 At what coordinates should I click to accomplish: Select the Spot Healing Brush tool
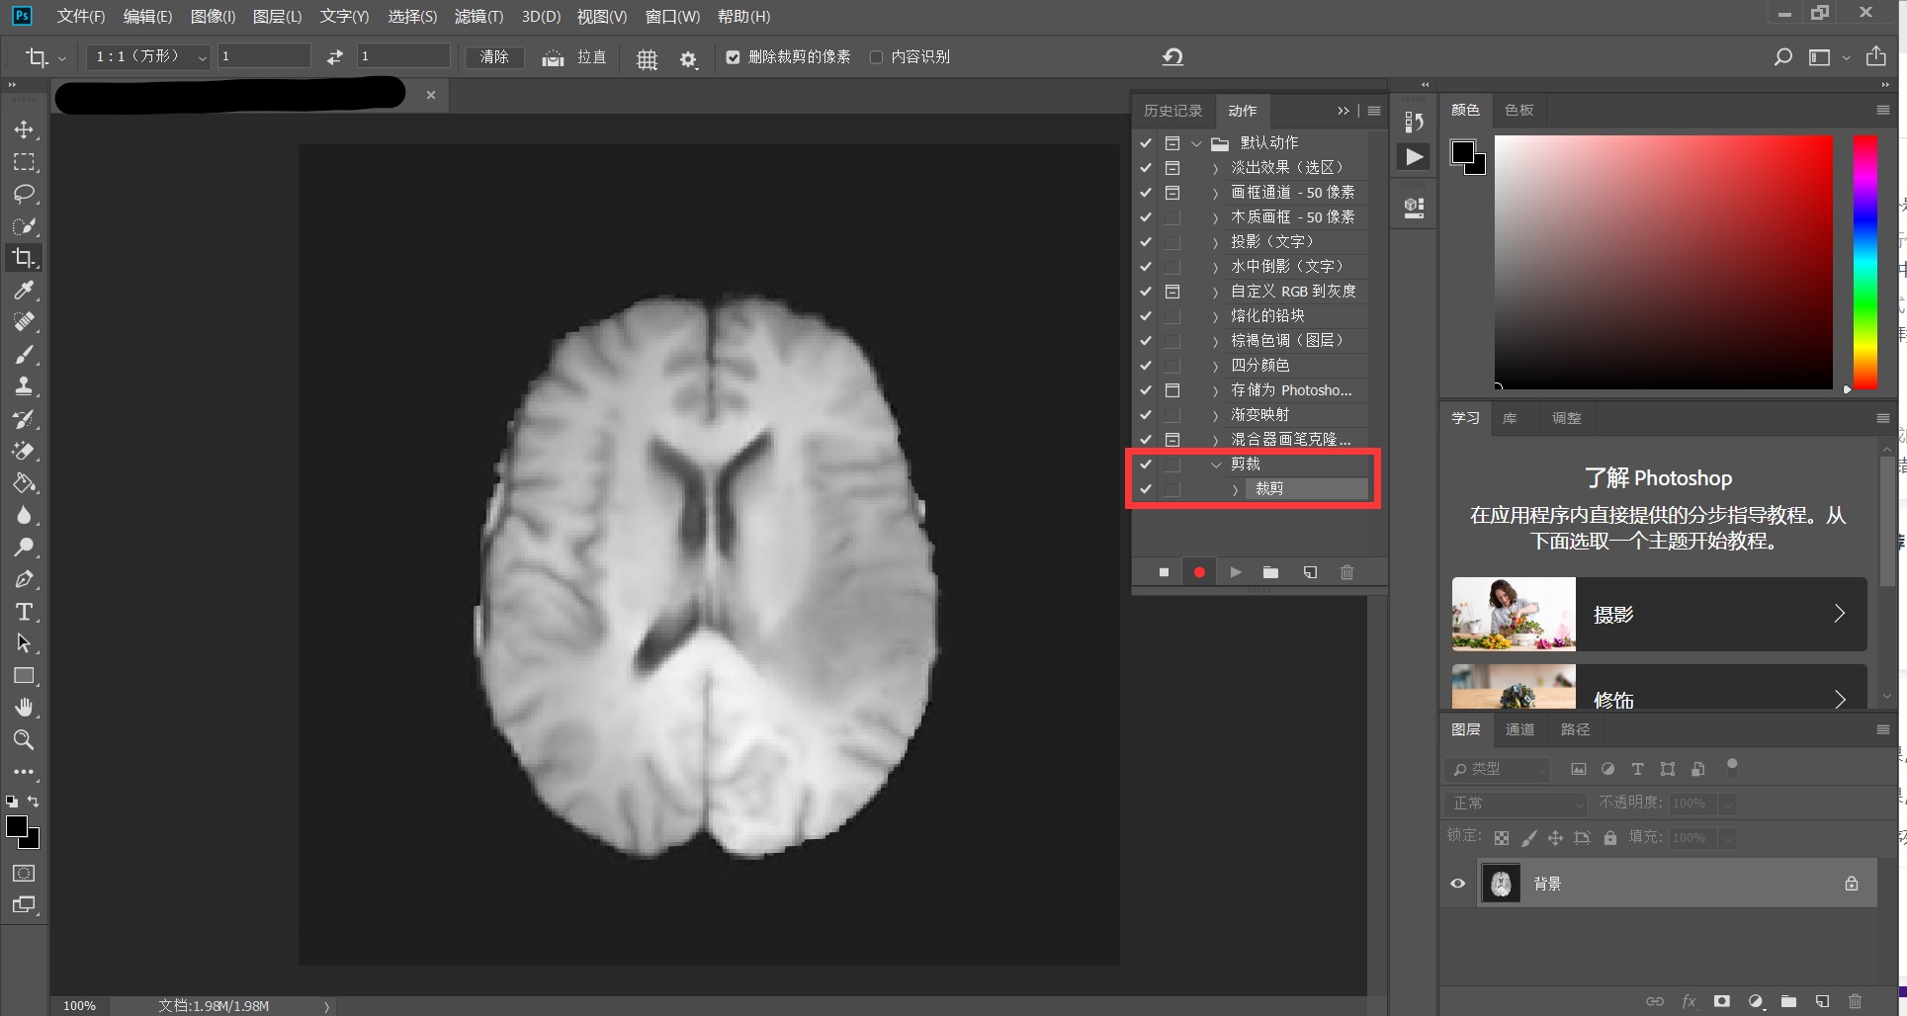24,322
